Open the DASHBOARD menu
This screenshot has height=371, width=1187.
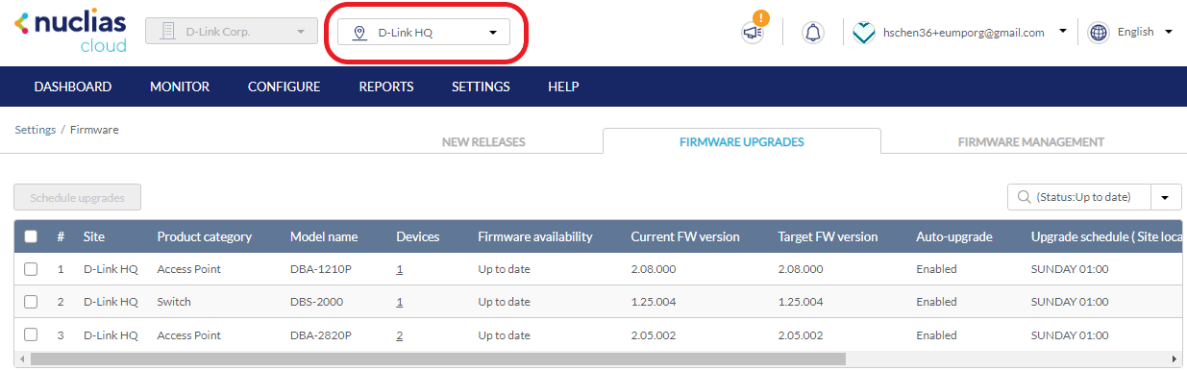[x=73, y=87]
